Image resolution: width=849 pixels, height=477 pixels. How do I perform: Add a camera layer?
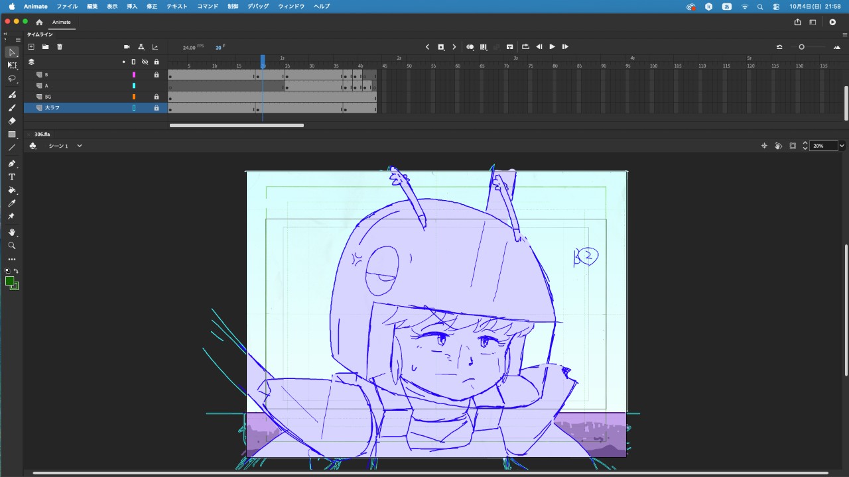(127, 47)
